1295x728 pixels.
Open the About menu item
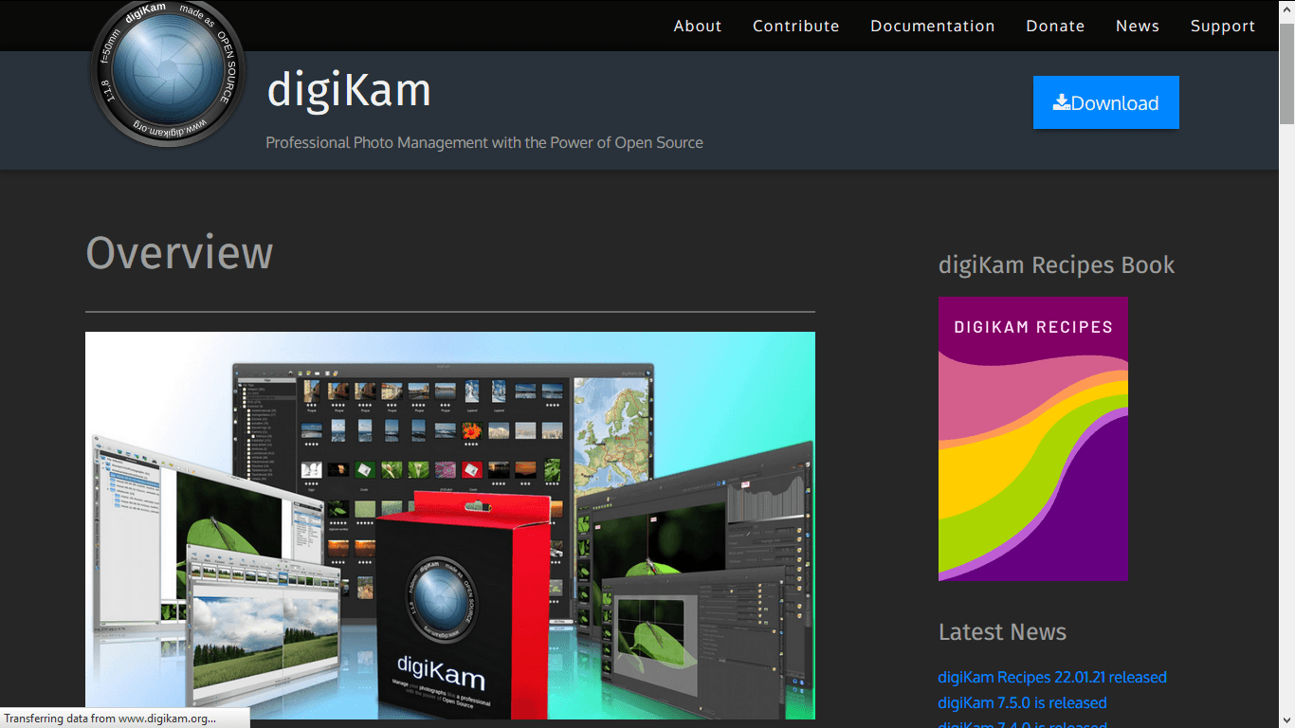pyautogui.click(x=698, y=26)
